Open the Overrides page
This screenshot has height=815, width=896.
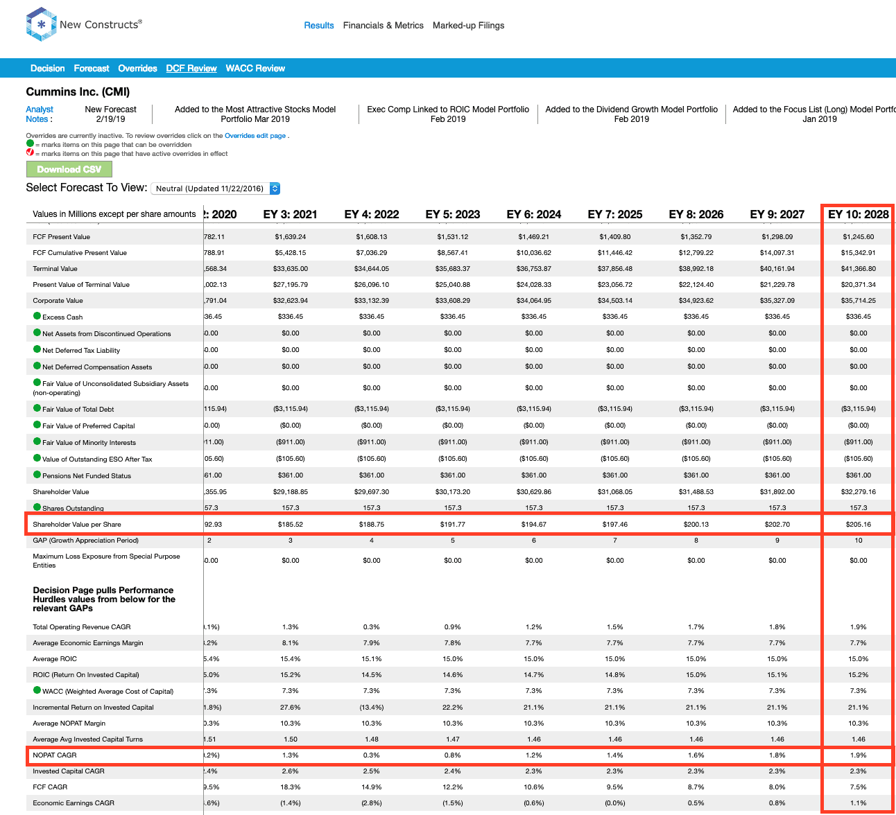click(137, 69)
